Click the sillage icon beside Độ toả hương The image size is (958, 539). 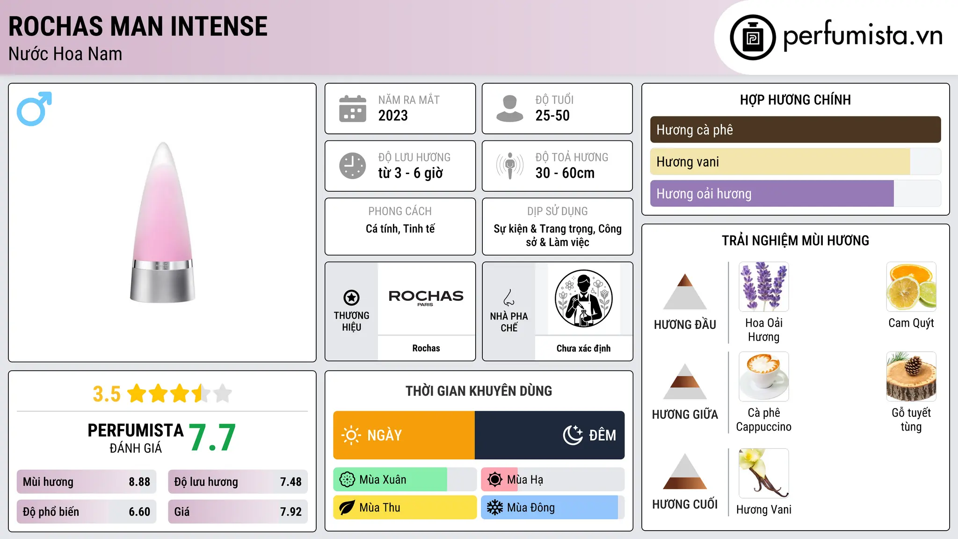click(x=510, y=166)
